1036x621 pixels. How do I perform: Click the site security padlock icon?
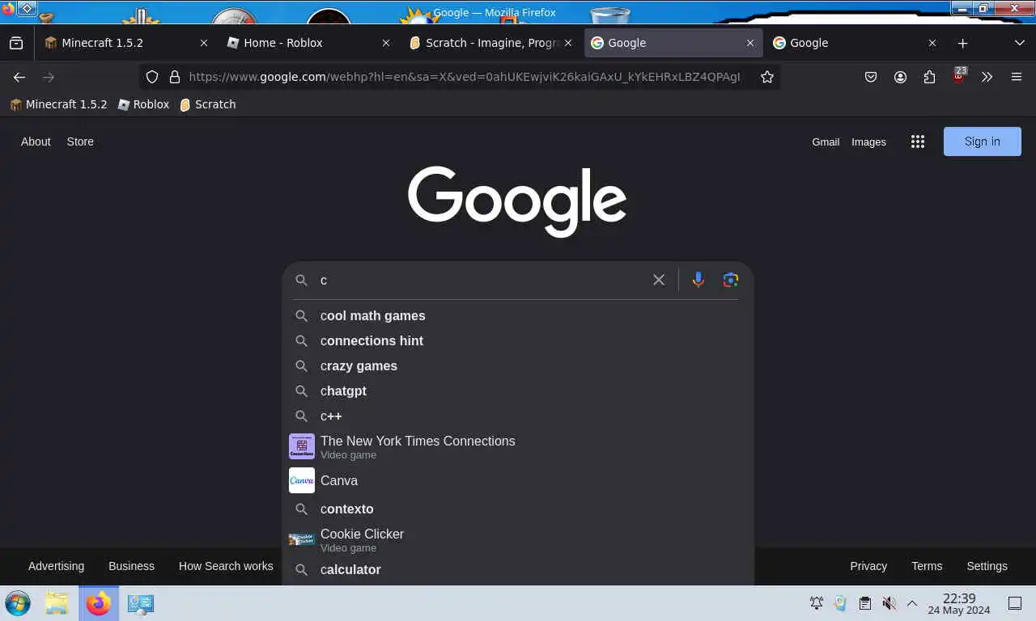[x=174, y=77]
